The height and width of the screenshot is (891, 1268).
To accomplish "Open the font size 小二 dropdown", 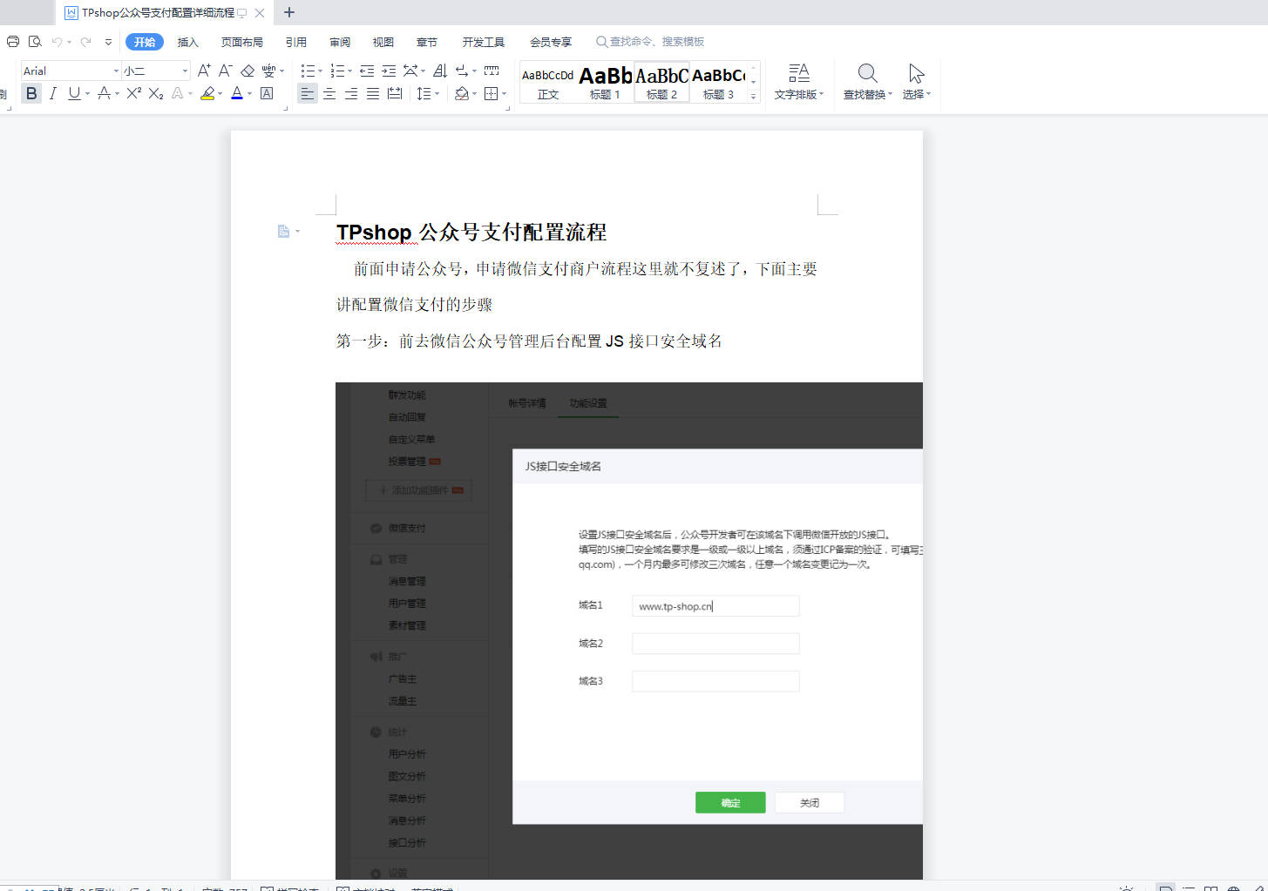I will [185, 71].
